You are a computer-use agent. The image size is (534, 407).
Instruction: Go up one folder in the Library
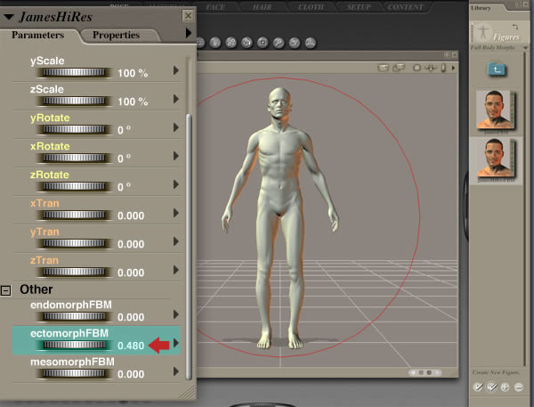click(x=497, y=69)
